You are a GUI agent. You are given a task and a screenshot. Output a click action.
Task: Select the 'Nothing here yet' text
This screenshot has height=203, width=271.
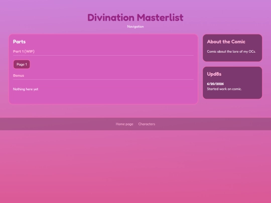tap(26, 89)
